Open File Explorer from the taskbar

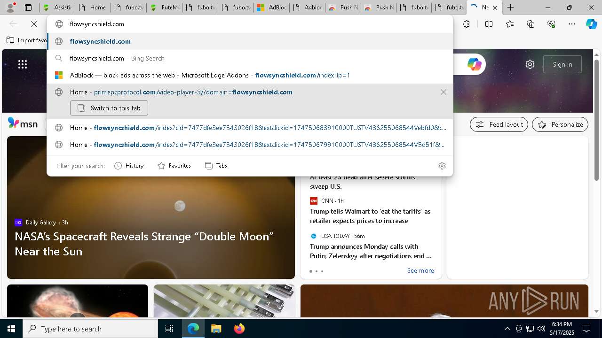pyautogui.click(x=216, y=329)
